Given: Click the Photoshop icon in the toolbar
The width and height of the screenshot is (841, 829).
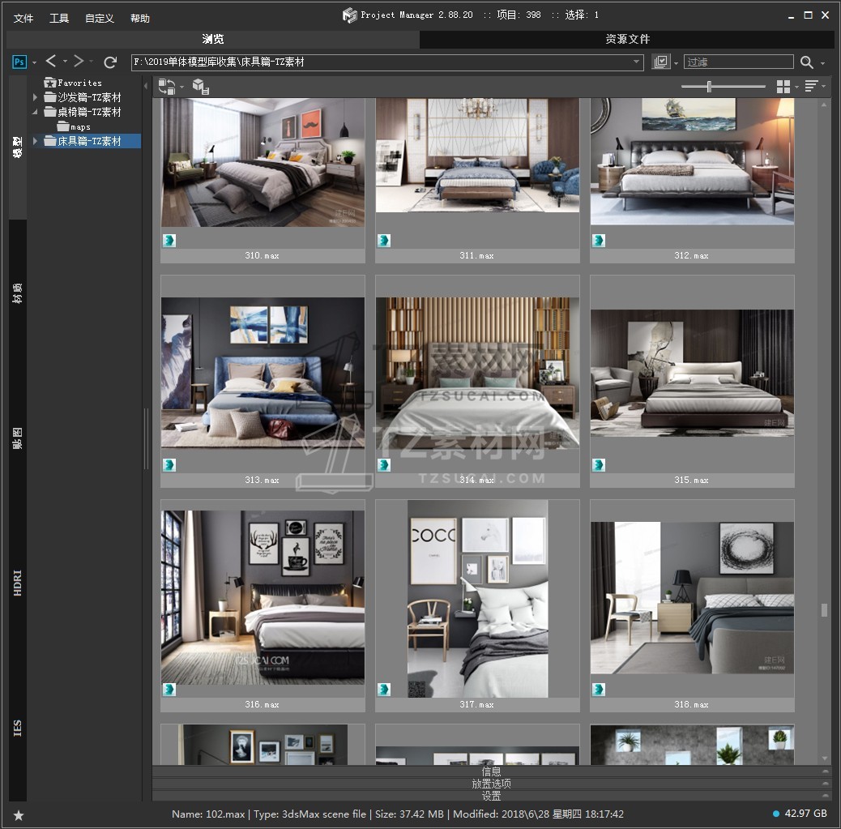Looking at the screenshot, I should click(19, 62).
